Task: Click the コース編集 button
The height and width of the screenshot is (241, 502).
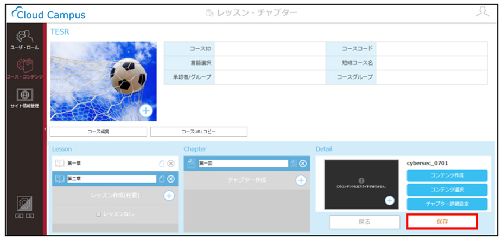Action: pos(98,132)
